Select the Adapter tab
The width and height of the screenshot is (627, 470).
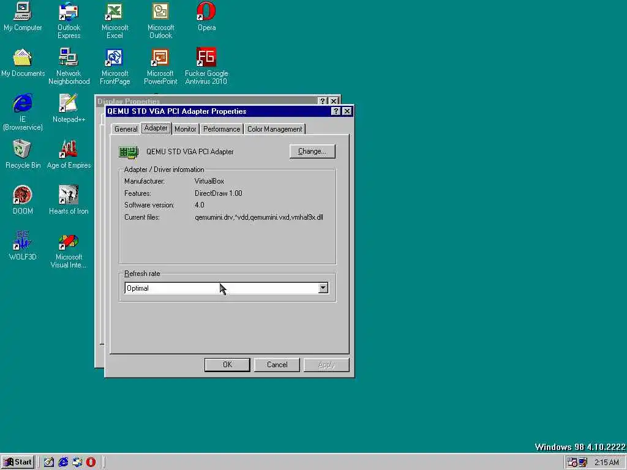pyautogui.click(x=156, y=128)
